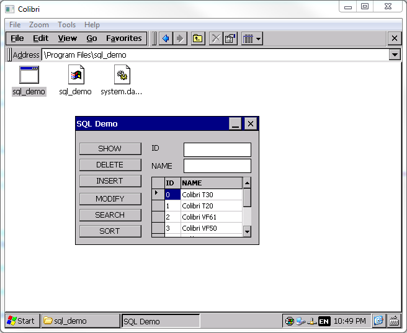Click the SHOW button
The height and width of the screenshot is (333, 407).
(110, 149)
